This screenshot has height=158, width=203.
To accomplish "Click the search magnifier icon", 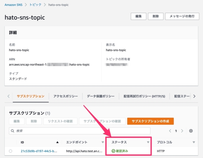I will pos(13,131).
